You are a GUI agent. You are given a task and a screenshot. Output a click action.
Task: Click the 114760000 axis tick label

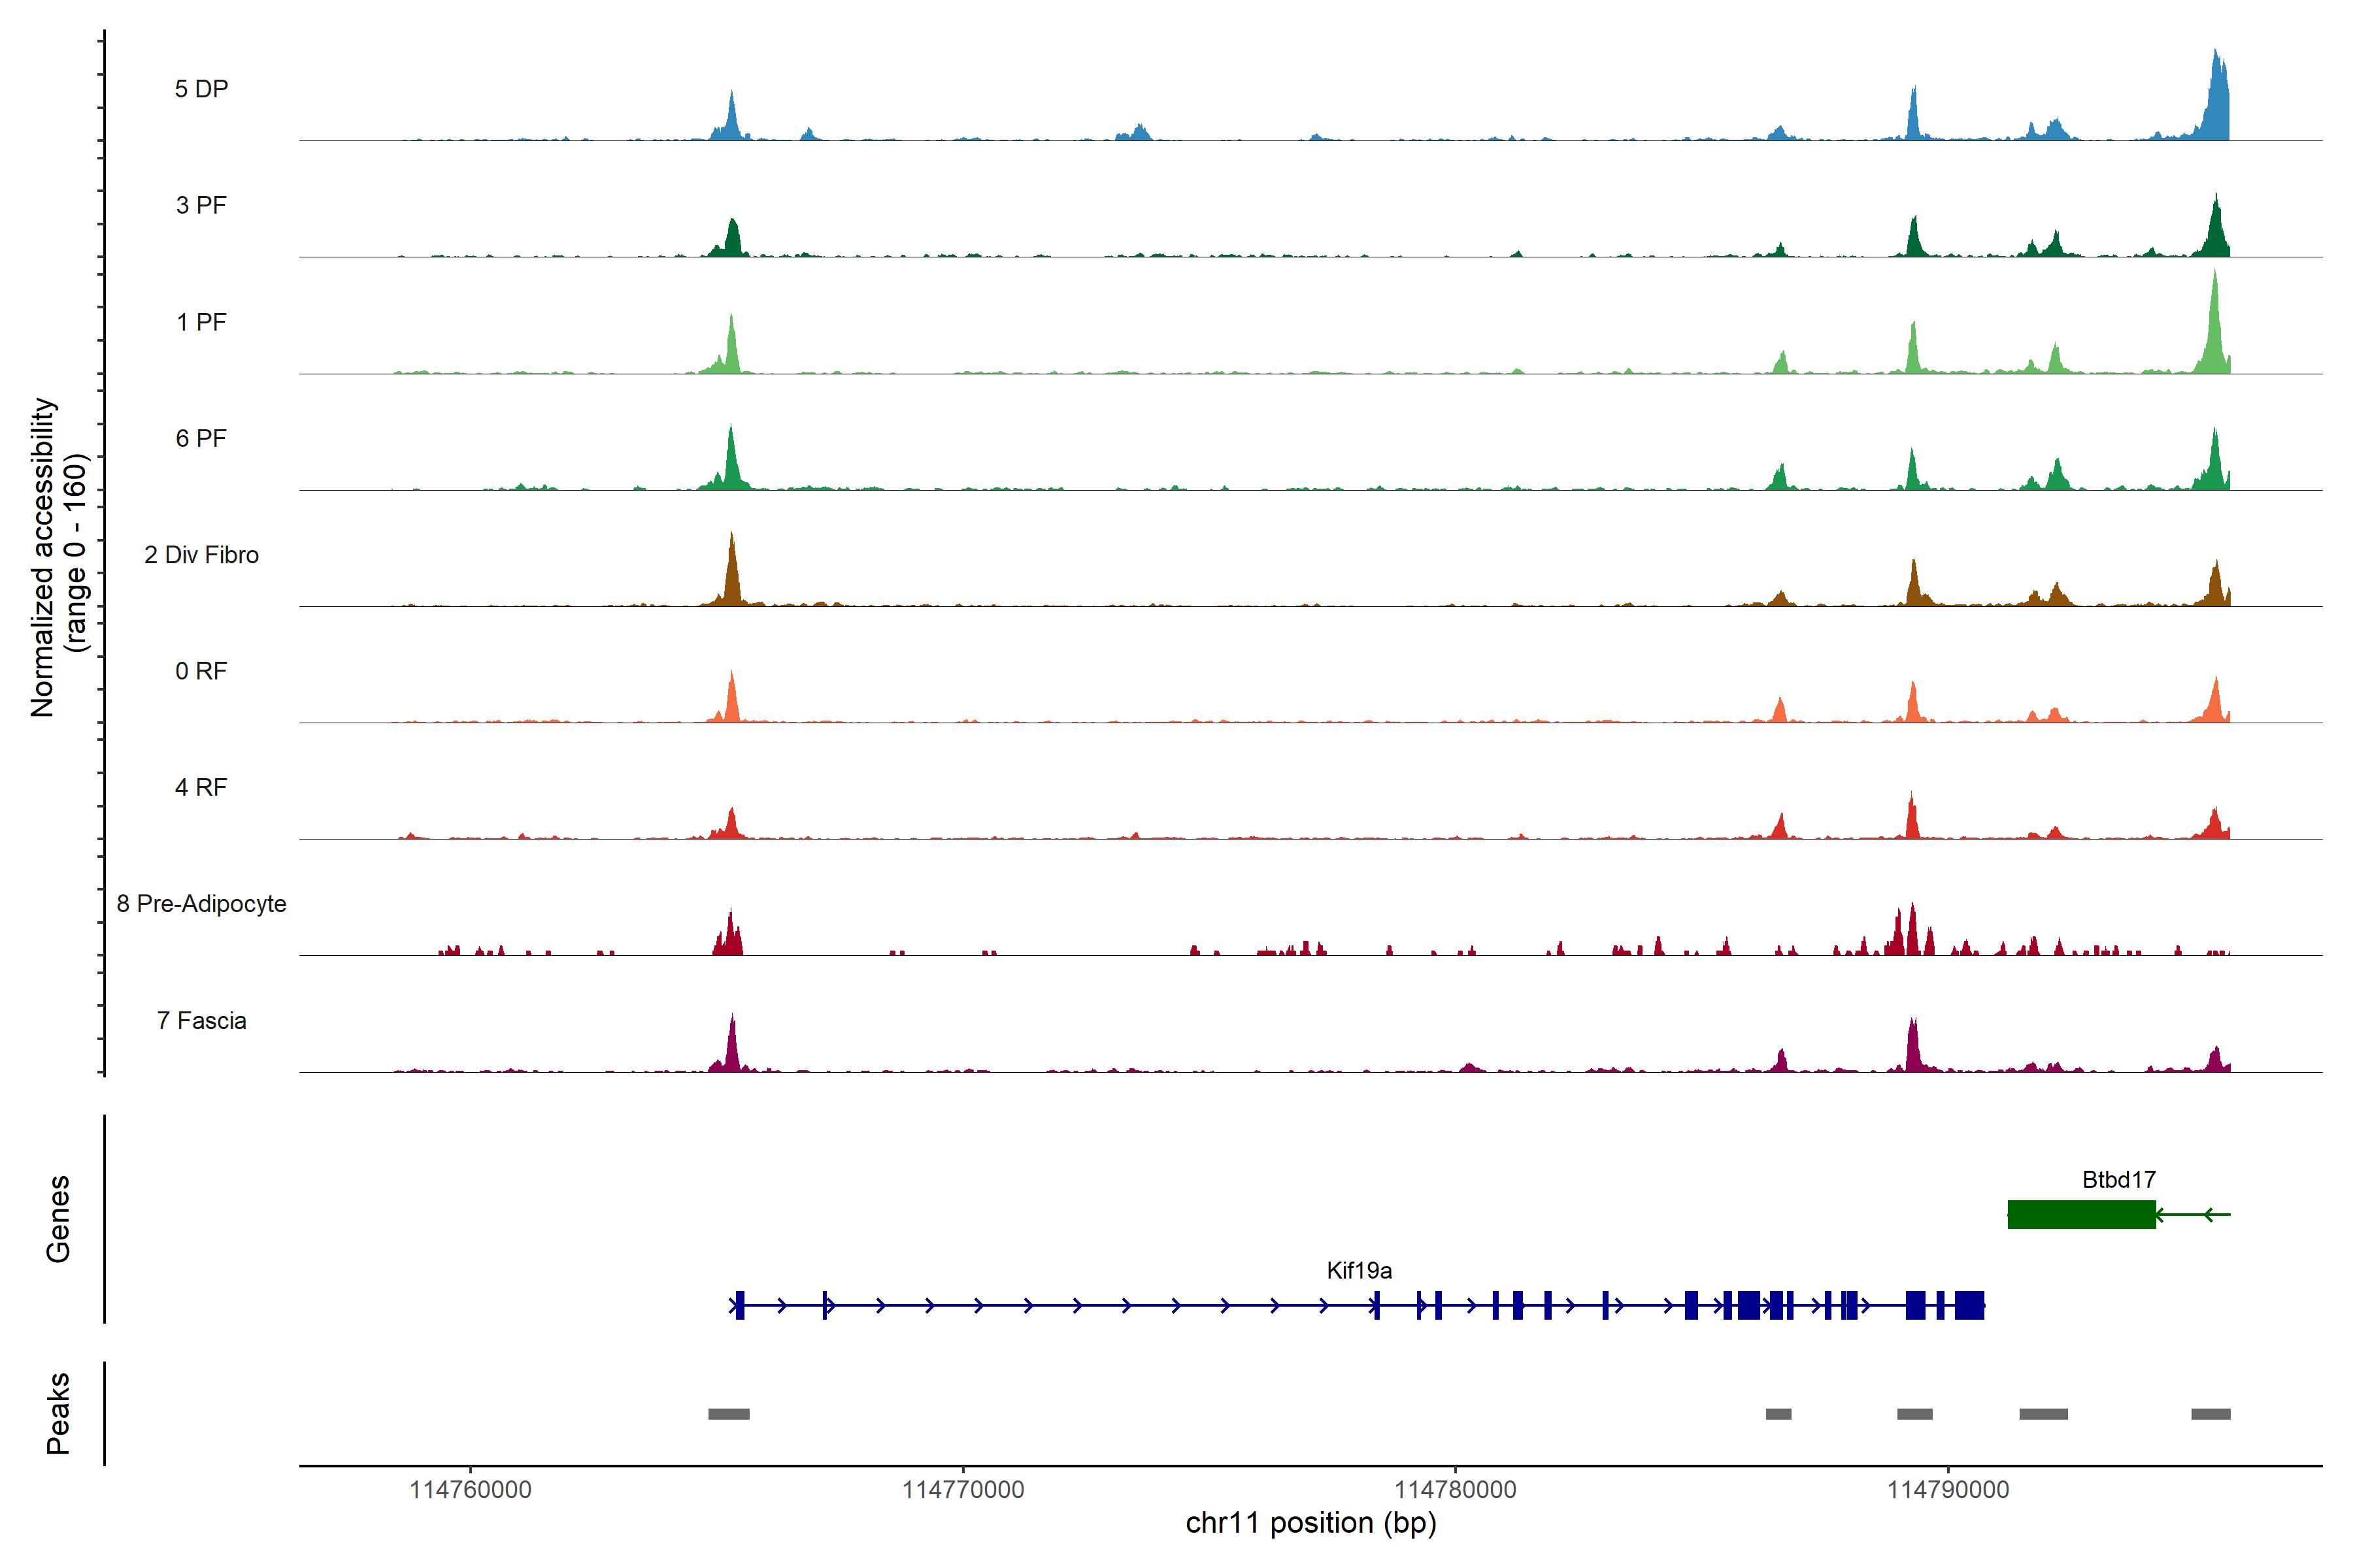[x=470, y=1489]
